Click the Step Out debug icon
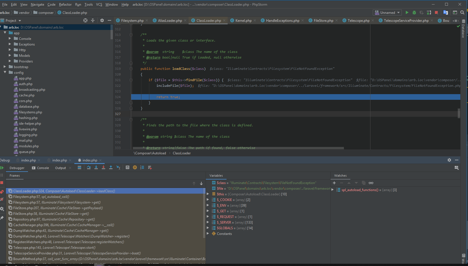 click(x=111, y=168)
